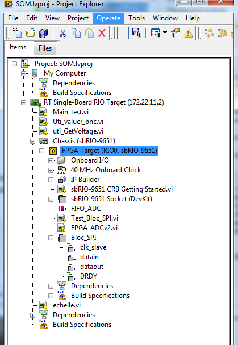Select the dataout I/O item
238x345 pixels.
click(x=91, y=267)
